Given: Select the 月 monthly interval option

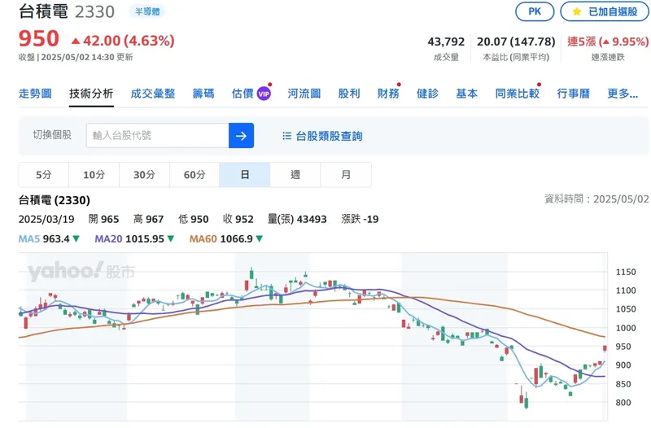Looking at the screenshot, I should [346, 175].
